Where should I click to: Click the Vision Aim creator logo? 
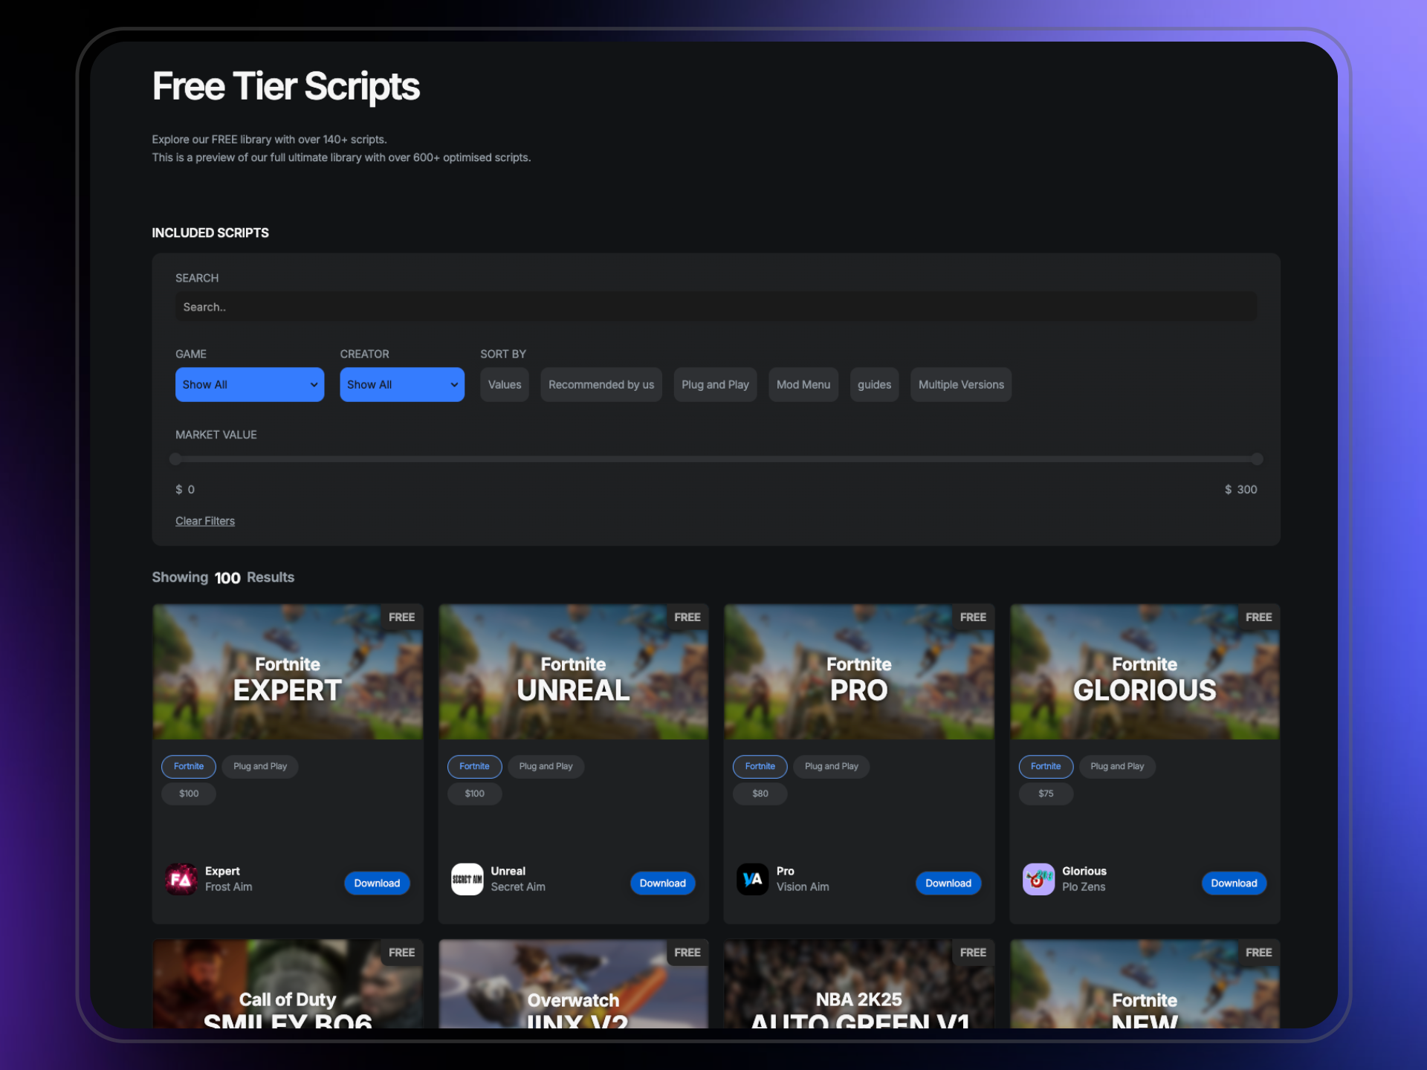752,879
